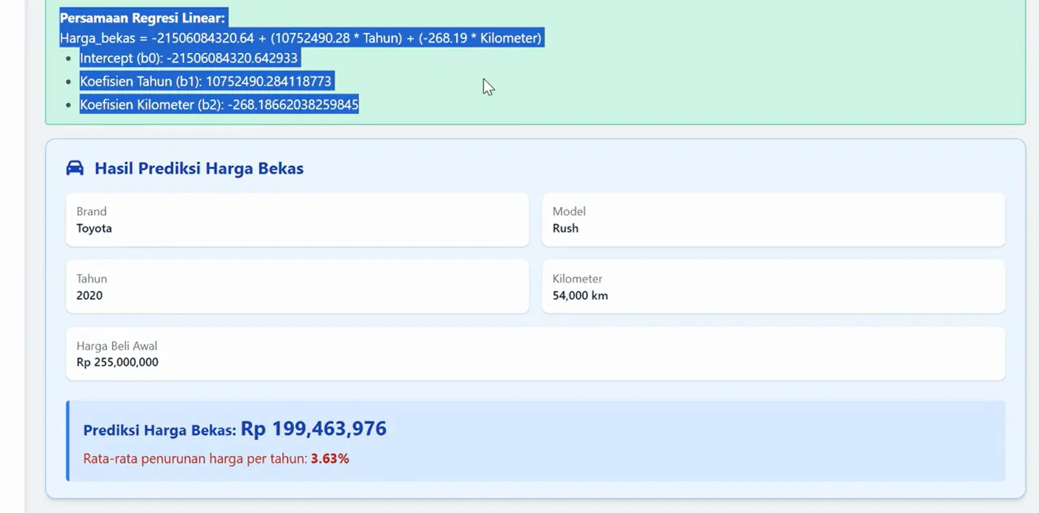Image resolution: width=1039 pixels, height=513 pixels.
Task: Click the Koefisien Kilometer (b2) line
Action: [219, 105]
